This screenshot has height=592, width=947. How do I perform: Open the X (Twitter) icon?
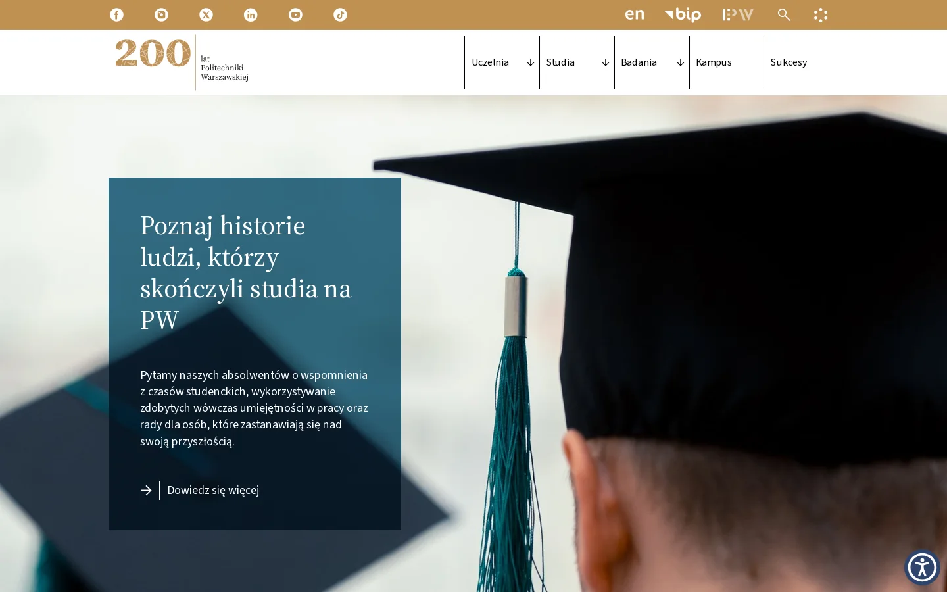[206, 14]
